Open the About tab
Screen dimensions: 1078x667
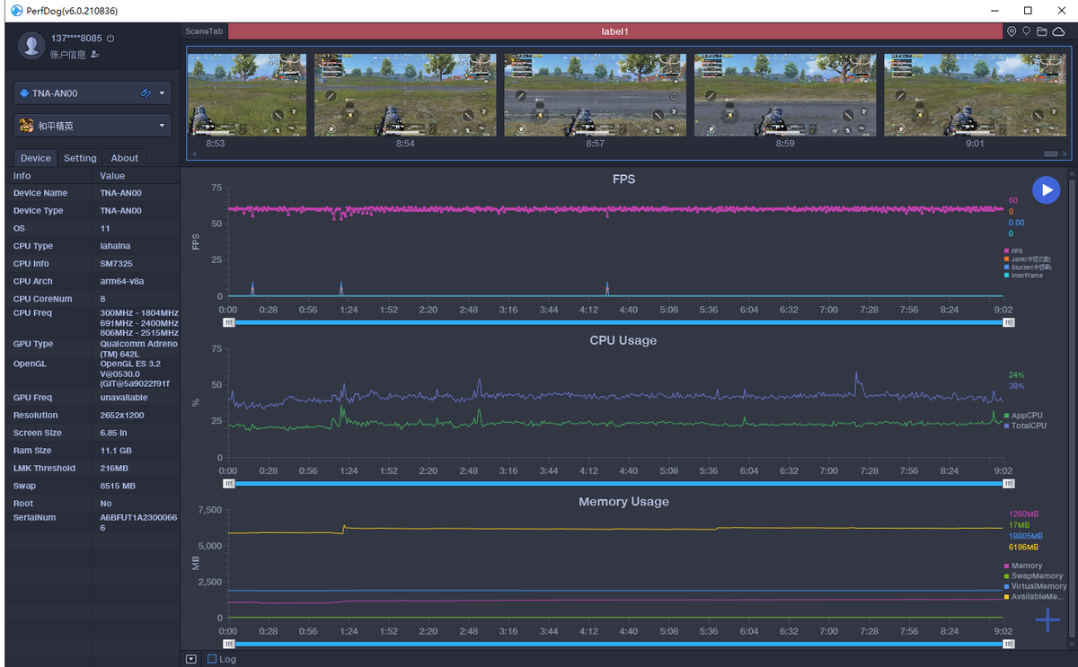[124, 158]
